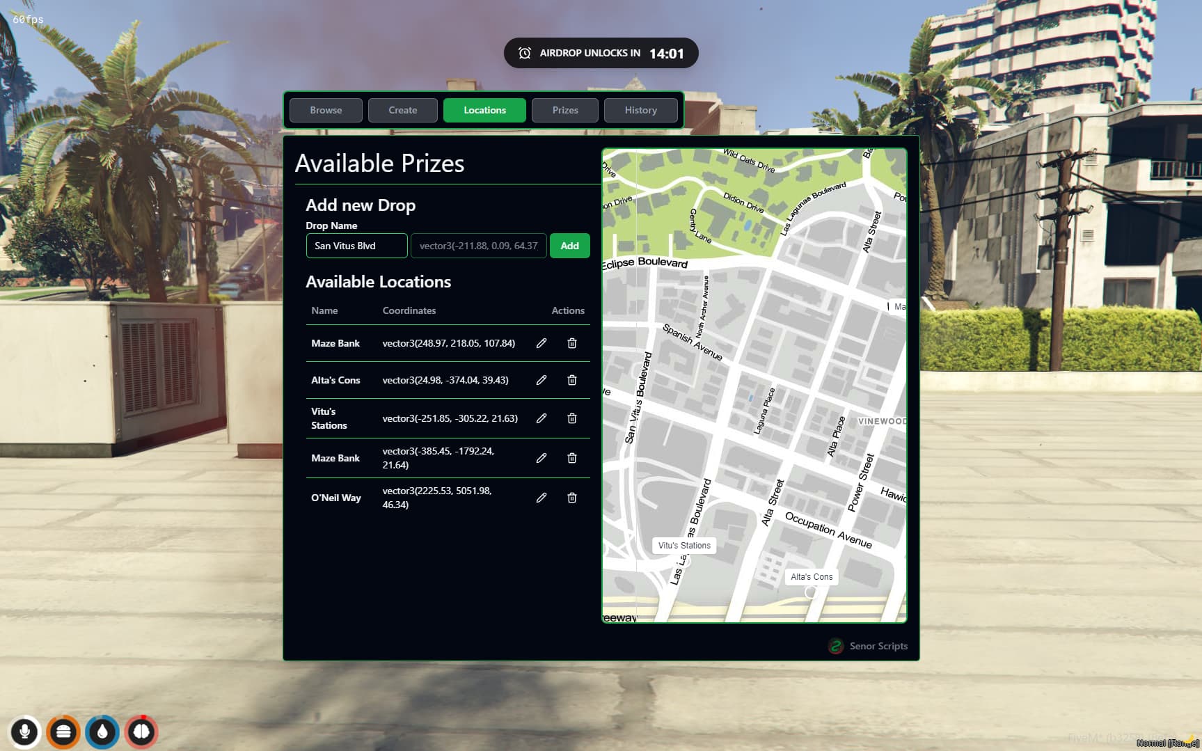Go to the Prizes tab
Viewport: 1202px width, 751px height.
[565, 110]
